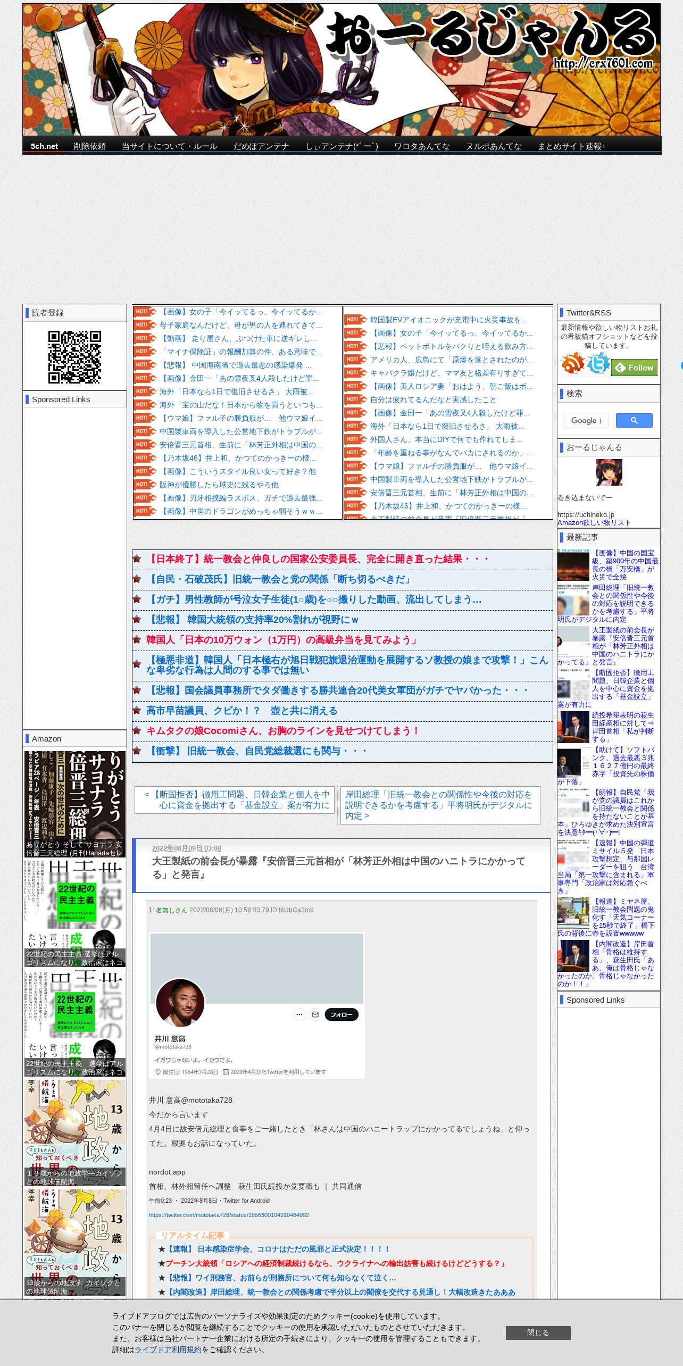Open recent article 【画像】中国の国宝級、築900年

pos(625,564)
